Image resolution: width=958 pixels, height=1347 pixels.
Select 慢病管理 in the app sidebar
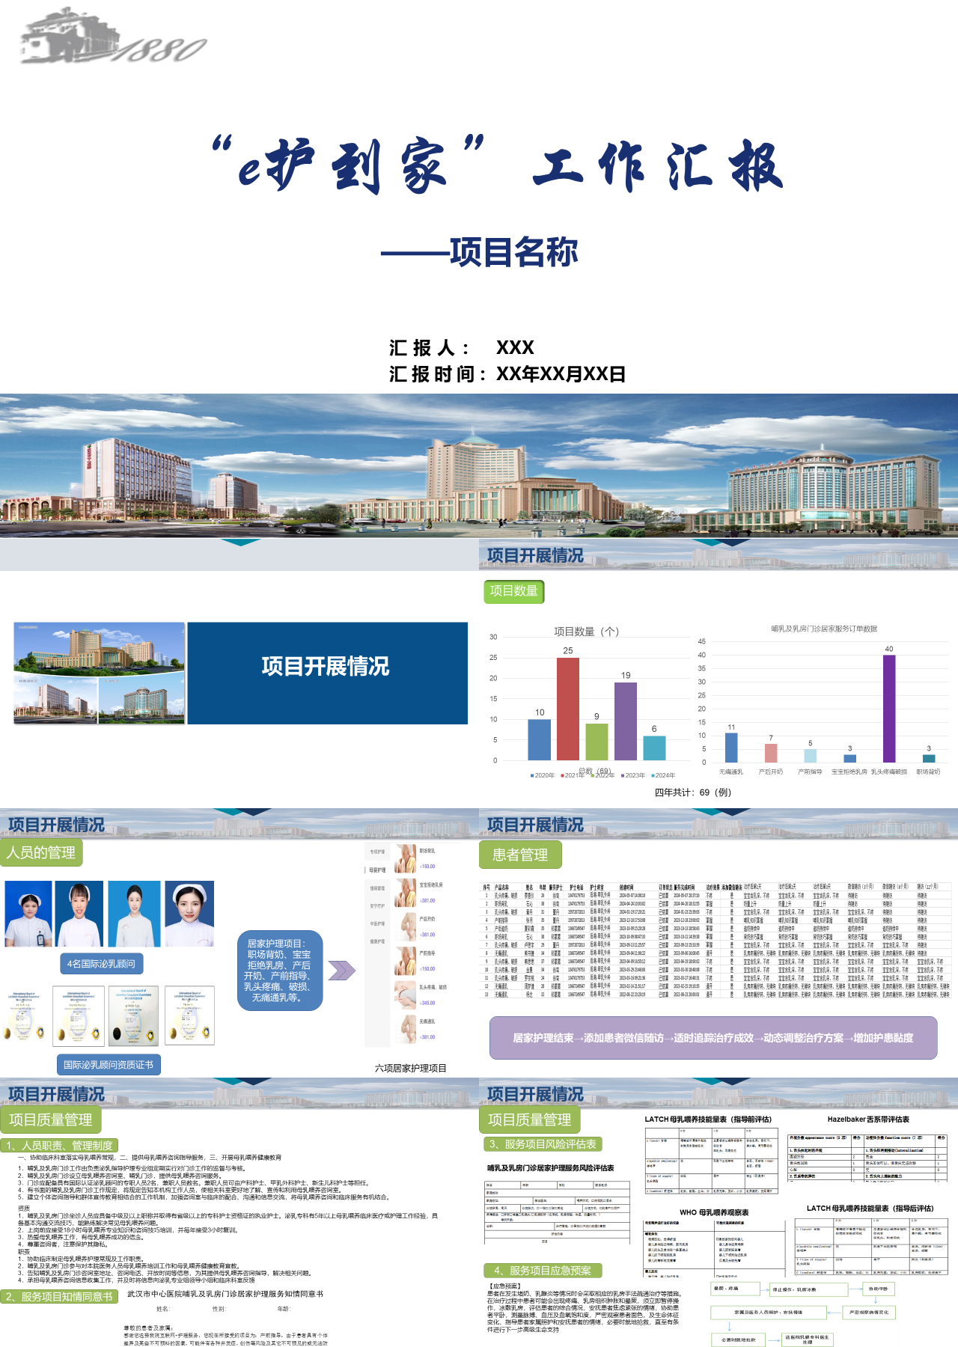tap(377, 888)
